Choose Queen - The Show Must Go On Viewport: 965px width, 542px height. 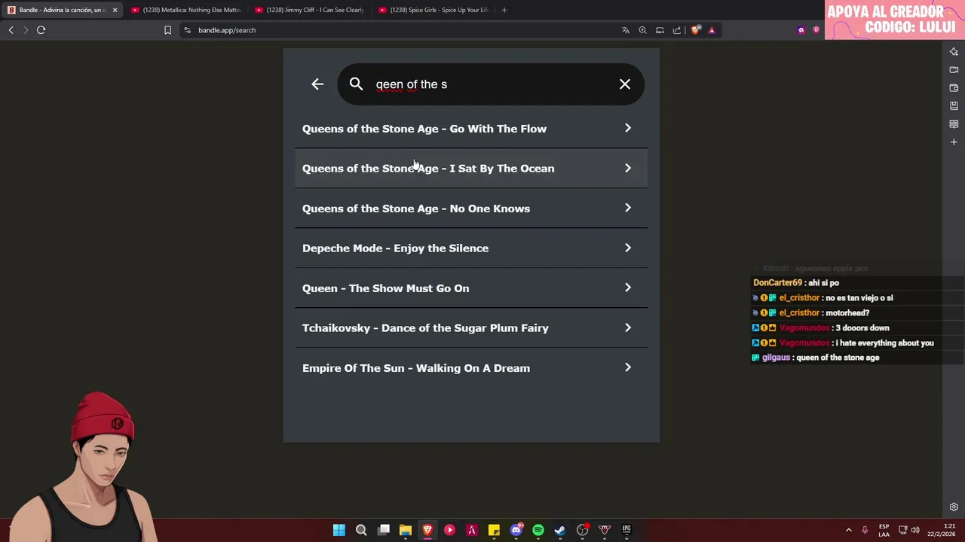(x=471, y=288)
